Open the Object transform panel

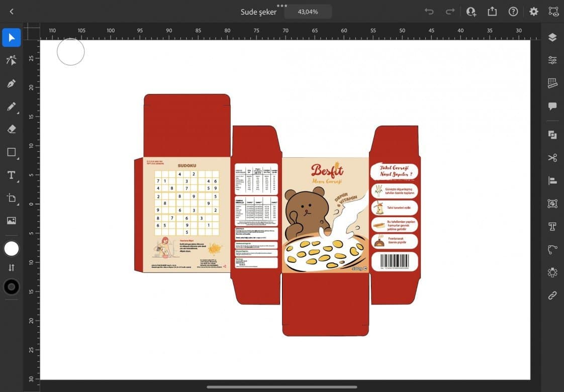(552, 204)
